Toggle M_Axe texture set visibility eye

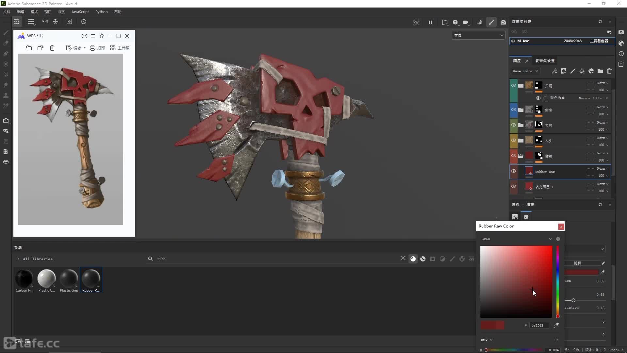pyautogui.click(x=513, y=41)
